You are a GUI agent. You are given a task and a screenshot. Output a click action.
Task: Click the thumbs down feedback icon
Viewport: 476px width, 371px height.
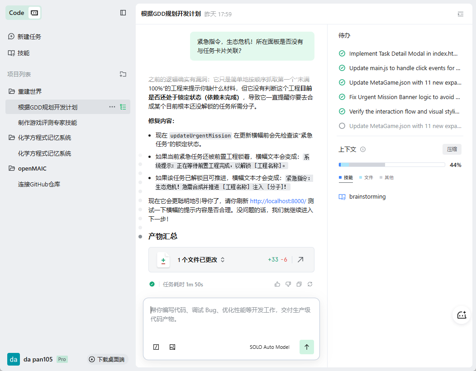tap(288, 284)
